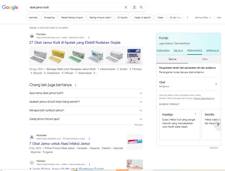Select the Obat sub-tab
225x171 pixels.
pyautogui.click(x=204, y=59)
